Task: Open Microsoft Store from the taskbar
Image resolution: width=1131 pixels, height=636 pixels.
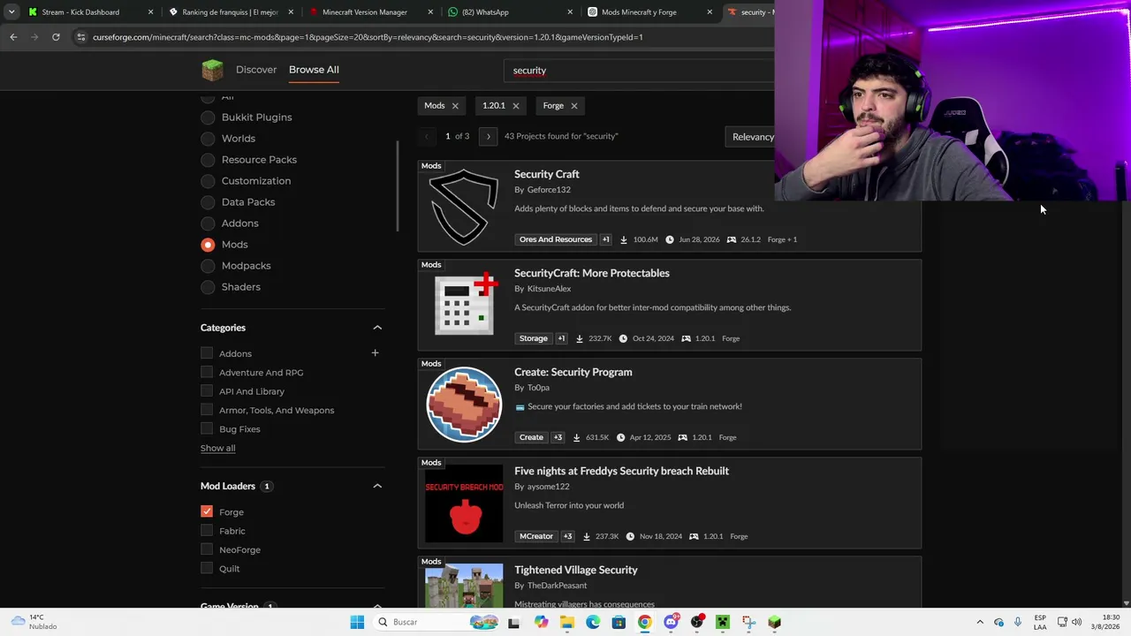Action: pos(619,622)
